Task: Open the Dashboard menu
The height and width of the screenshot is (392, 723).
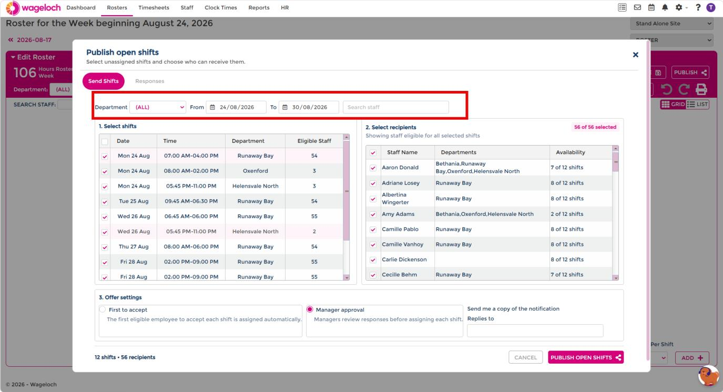Action: pos(81,7)
